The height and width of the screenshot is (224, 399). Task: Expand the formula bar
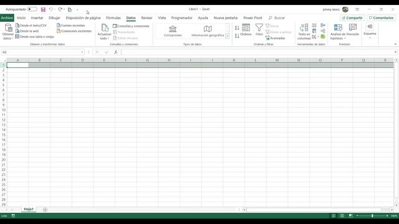tap(395, 52)
